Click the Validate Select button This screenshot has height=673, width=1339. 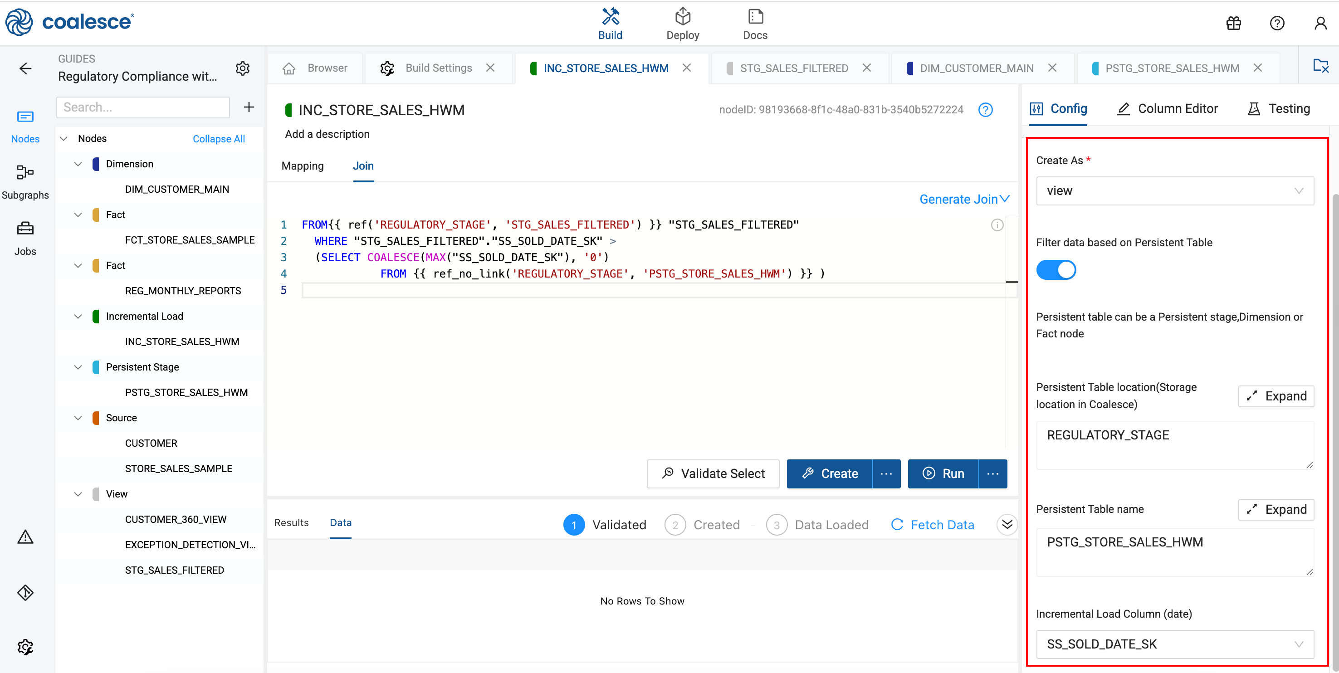coord(713,473)
